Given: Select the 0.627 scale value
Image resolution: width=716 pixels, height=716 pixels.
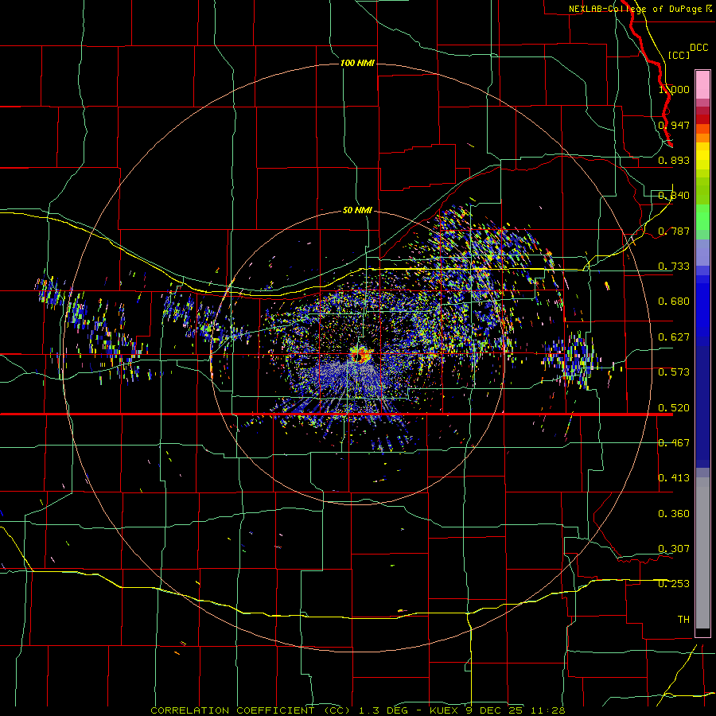Looking at the screenshot, I should click(674, 337).
